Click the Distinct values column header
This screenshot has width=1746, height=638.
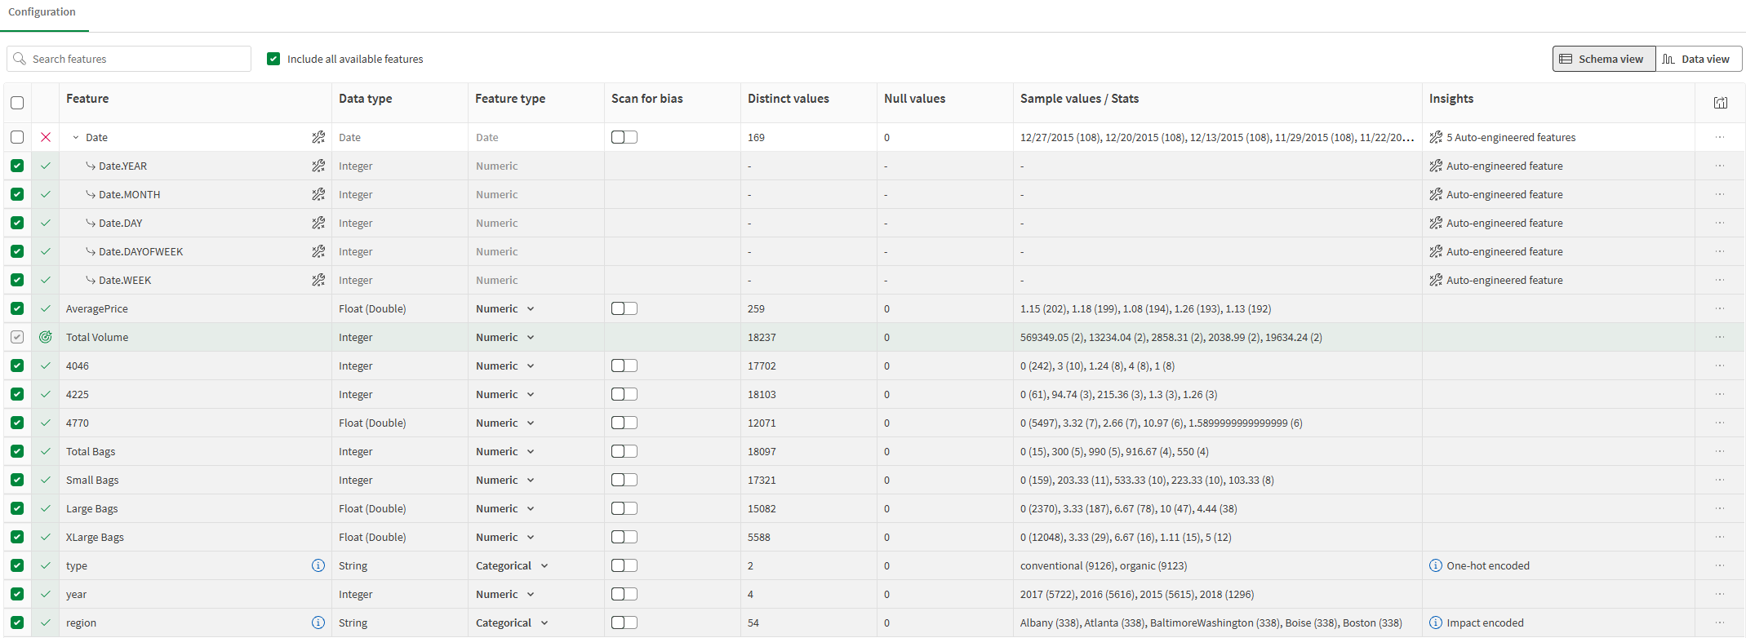pos(789,99)
